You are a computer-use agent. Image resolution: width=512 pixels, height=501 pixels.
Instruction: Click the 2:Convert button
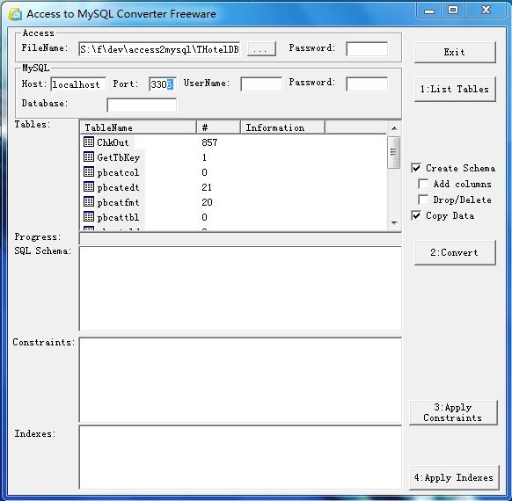pyautogui.click(x=455, y=252)
